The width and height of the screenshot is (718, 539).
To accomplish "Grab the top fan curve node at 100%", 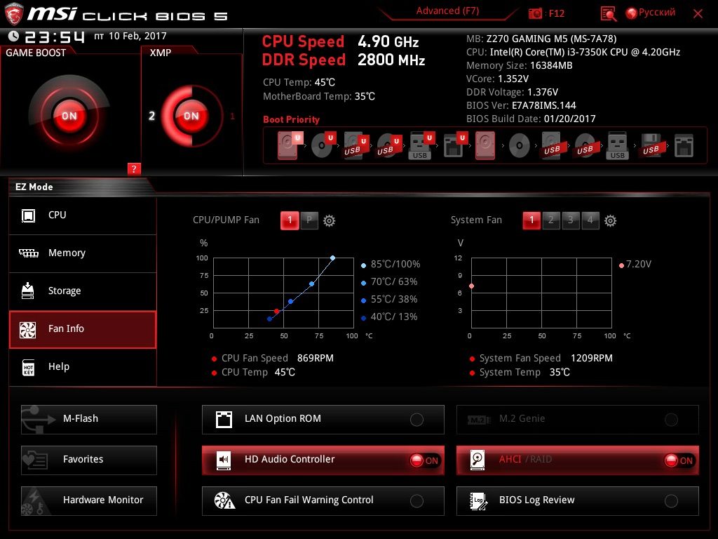I will (x=333, y=258).
